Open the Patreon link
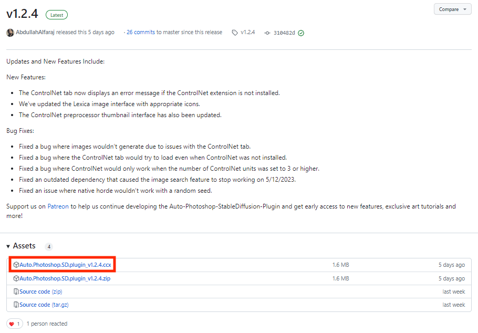Viewport: 478px width, 333px height. (x=58, y=206)
